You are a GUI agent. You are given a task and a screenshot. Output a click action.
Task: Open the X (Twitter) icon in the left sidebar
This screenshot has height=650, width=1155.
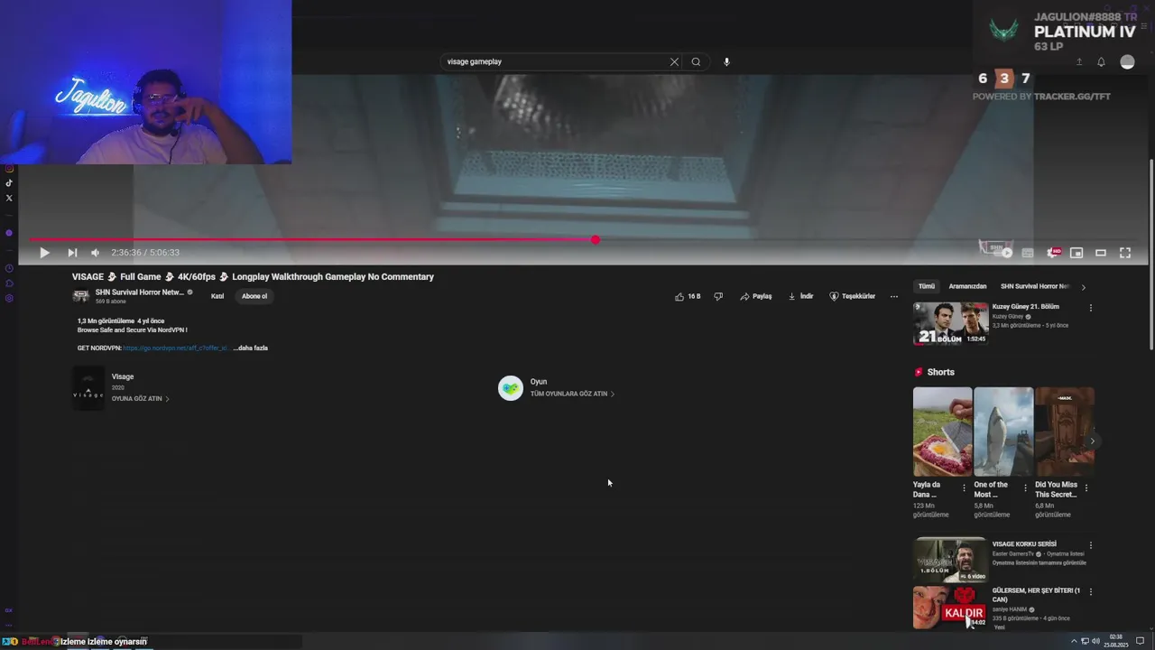pyautogui.click(x=9, y=198)
